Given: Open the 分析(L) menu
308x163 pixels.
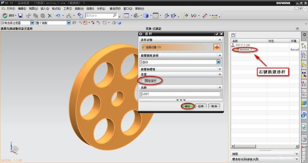Looking at the screenshot, I should tap(101, 9).
